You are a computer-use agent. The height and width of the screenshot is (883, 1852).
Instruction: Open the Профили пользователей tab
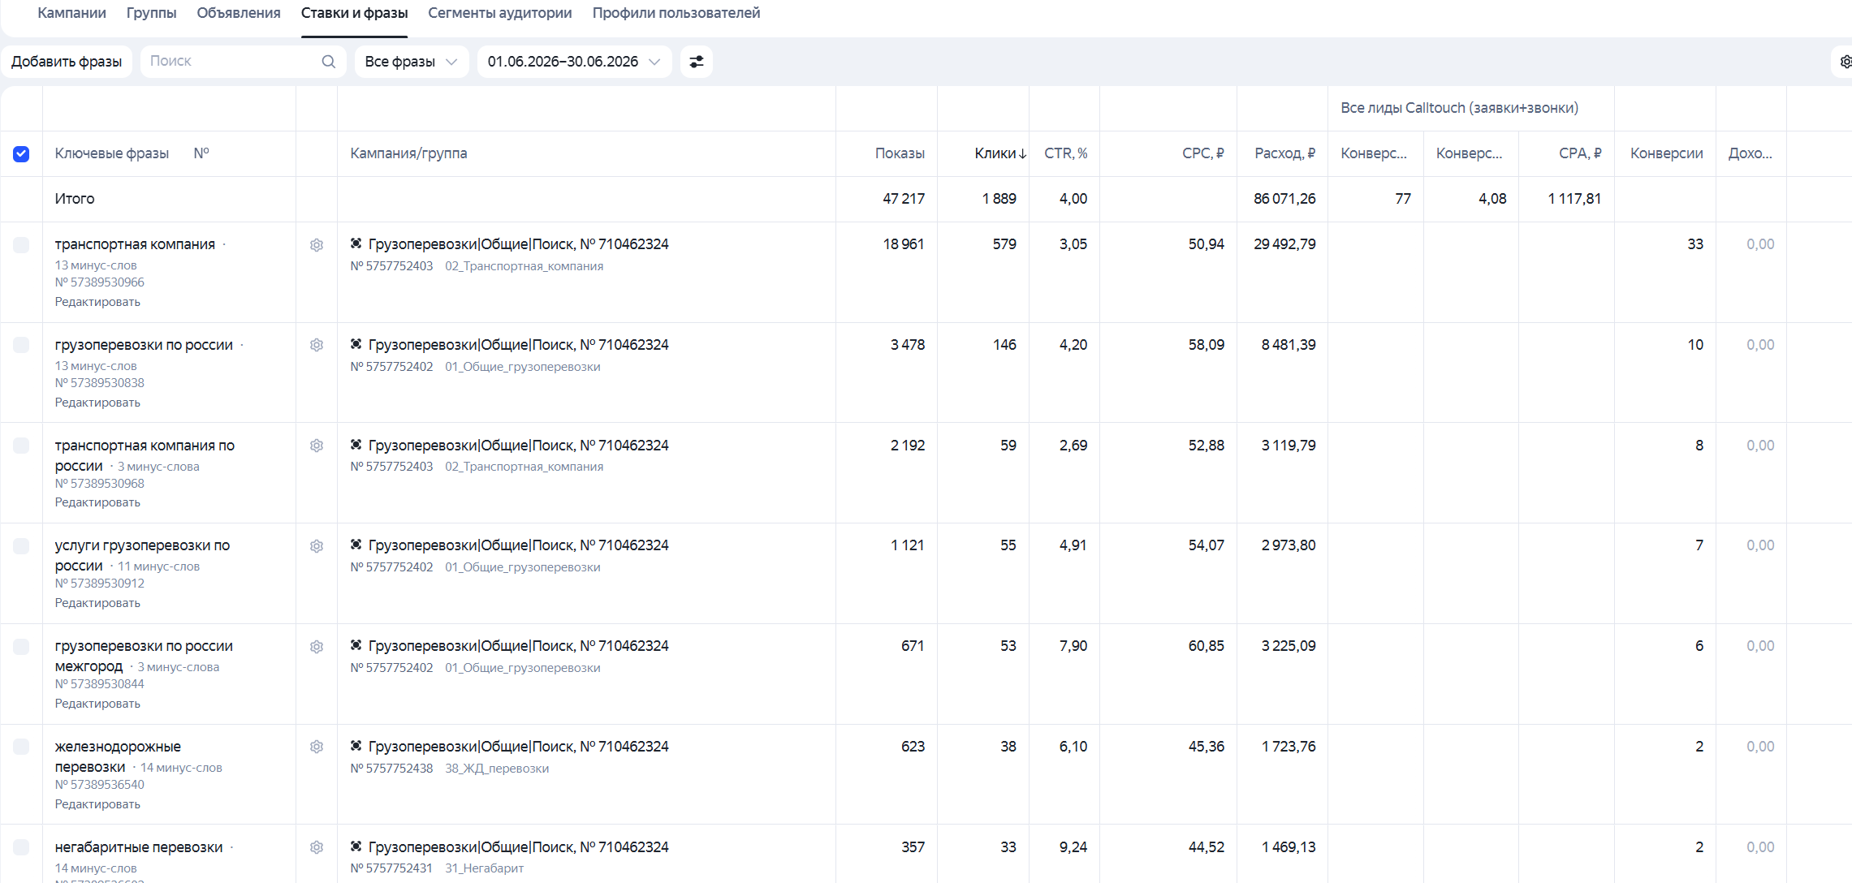676,13
